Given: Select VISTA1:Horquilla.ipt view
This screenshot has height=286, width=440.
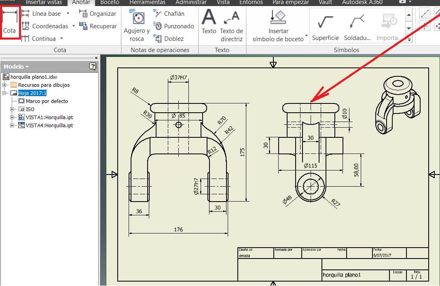Looking at the screenshot, I should (45, 117).
